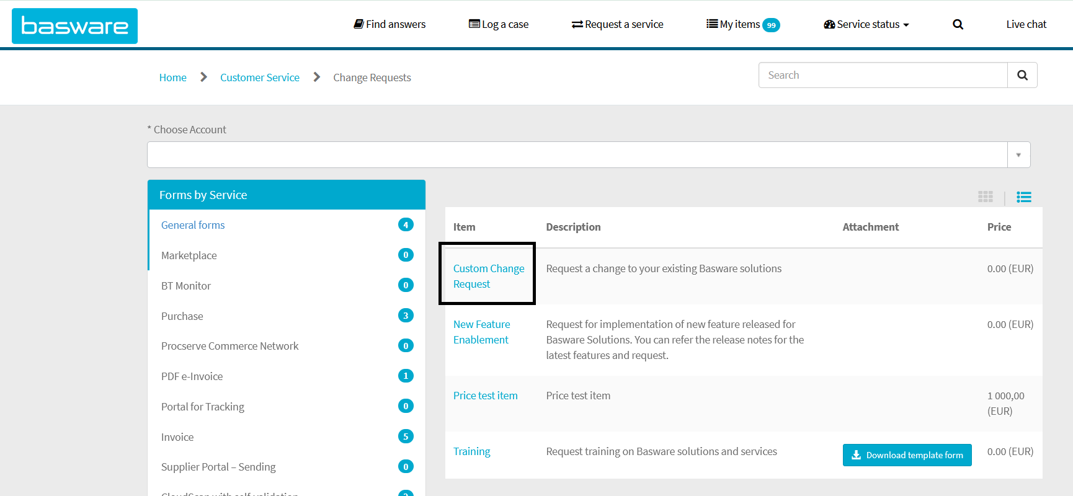Click the Purchase count badge 3
The height and width of the screenshot is (496, 1073).
pyautogui.click(x=406, y=316)
